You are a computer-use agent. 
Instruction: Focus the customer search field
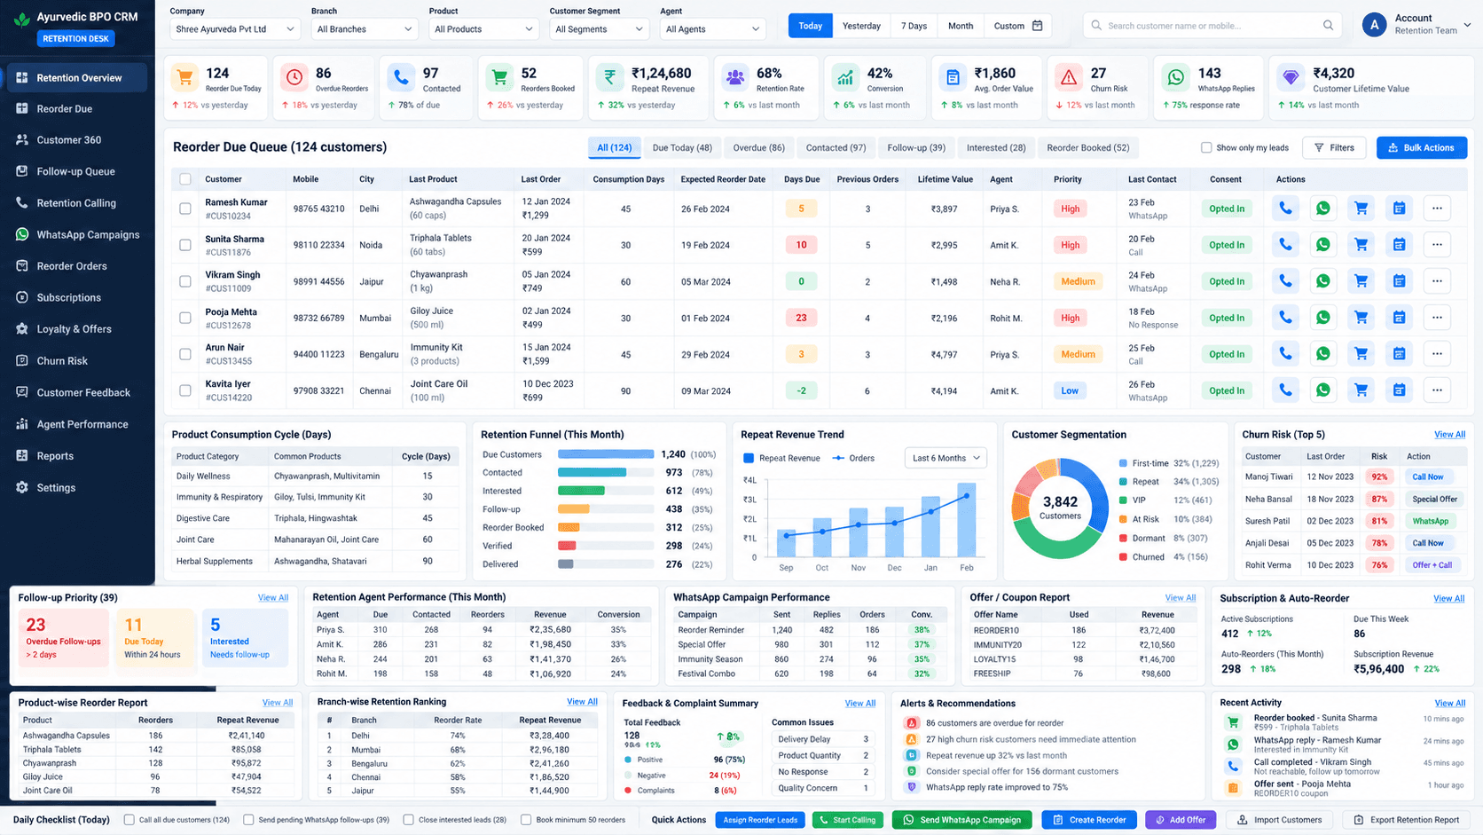[1213, 26]
